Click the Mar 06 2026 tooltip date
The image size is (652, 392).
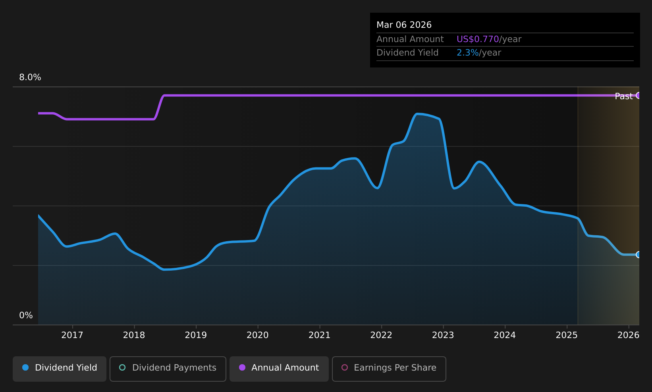coord(404,25)
